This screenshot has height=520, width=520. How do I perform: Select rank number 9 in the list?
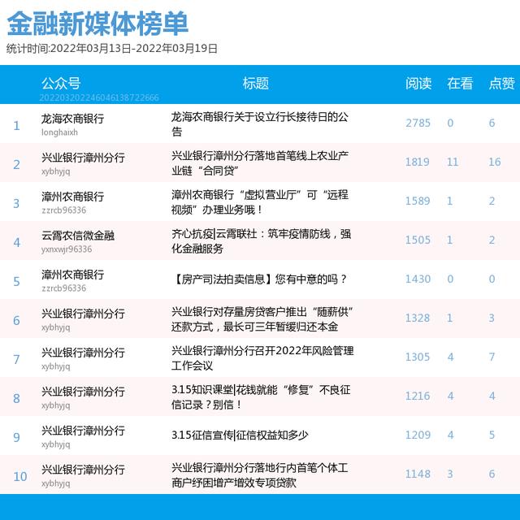click(16, 438)
